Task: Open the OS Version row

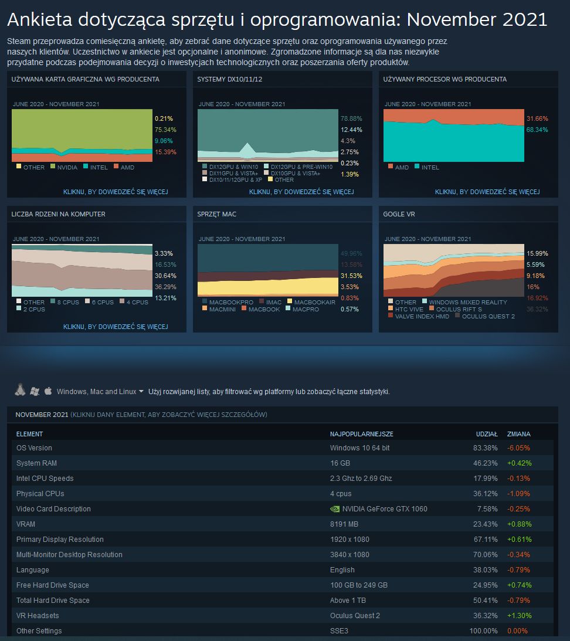Action: (x=283, y=448)
